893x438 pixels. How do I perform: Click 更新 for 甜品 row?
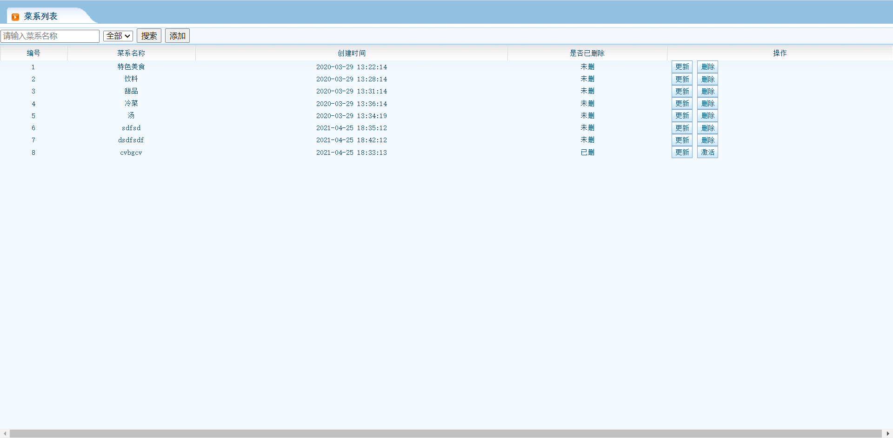[682, 91]
